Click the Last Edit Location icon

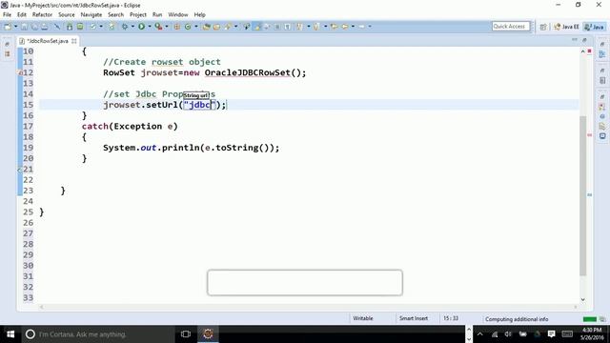pyautogui.click(x=334, y=27)
